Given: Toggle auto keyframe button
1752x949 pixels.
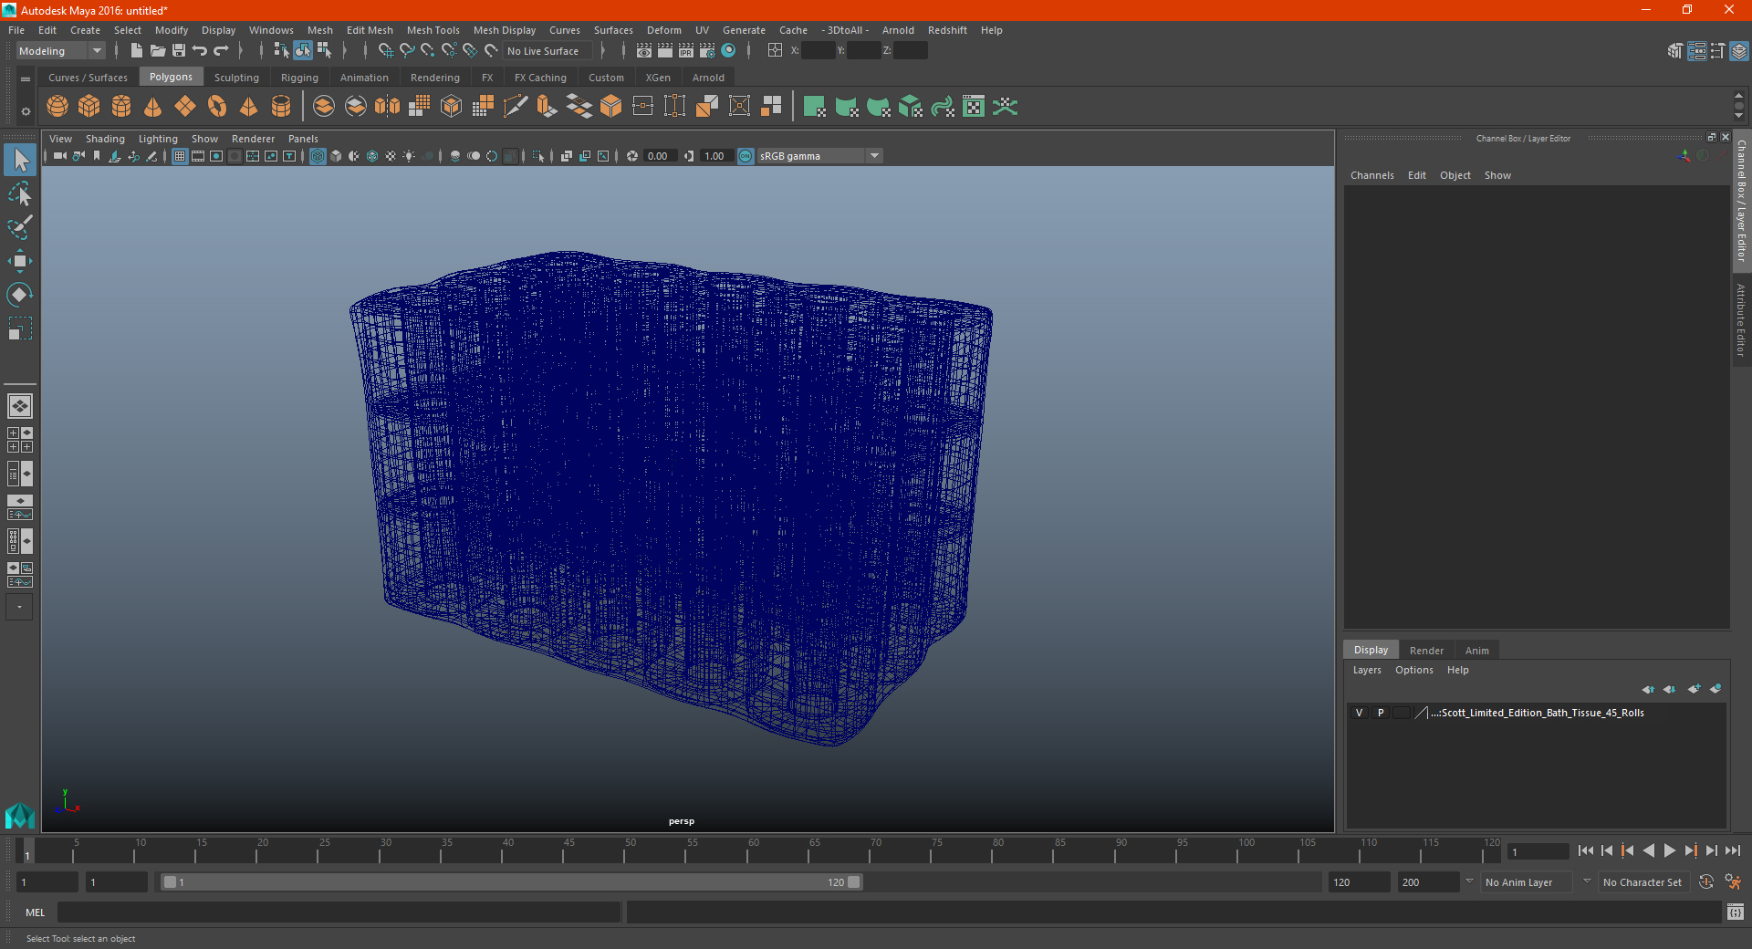Looking at the screenshot, I should click(1705, 882).
